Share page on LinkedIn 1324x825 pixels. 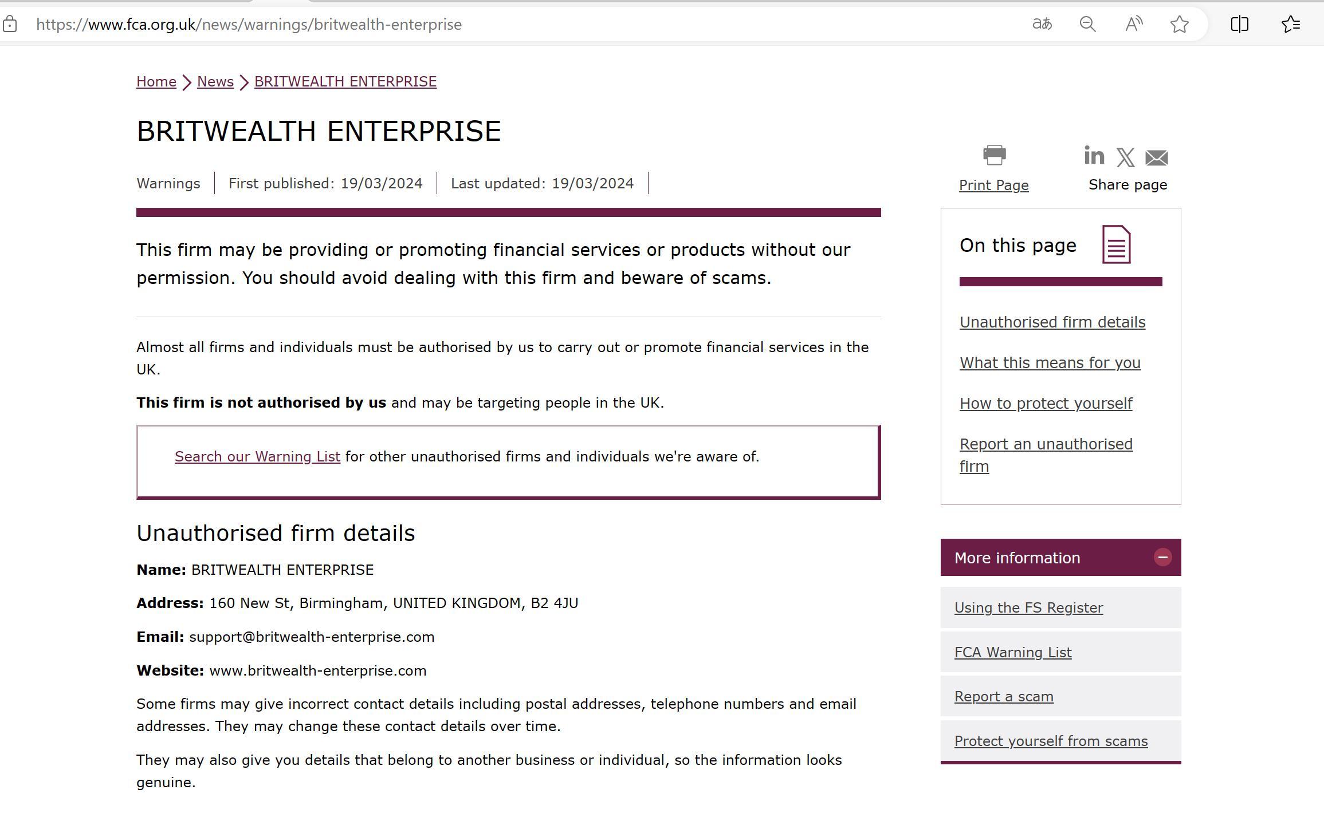tap(1094, 155)
